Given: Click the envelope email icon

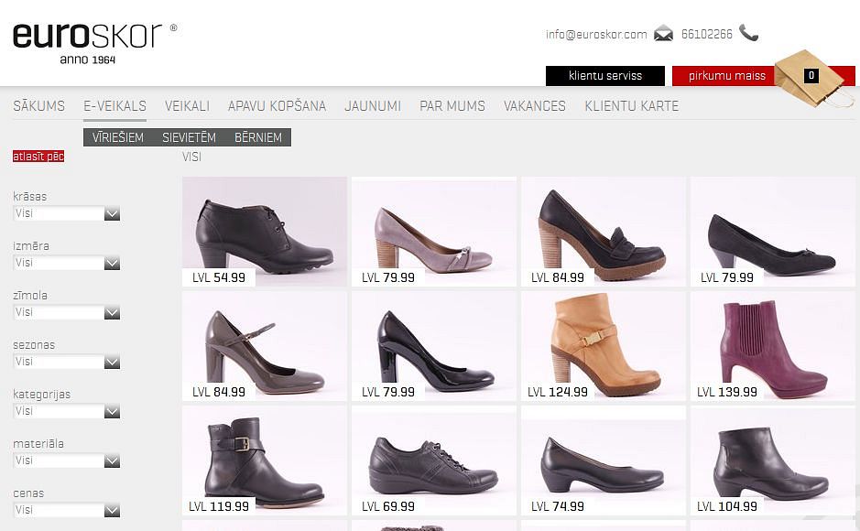Looking at the screenshot, I should pyautogui.click(x=663, y=34).
